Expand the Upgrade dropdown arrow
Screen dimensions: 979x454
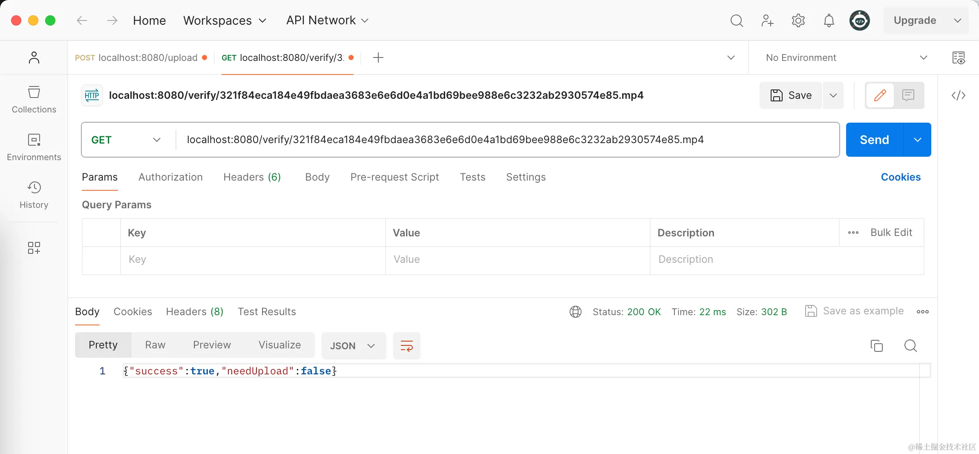coord(957,20)
